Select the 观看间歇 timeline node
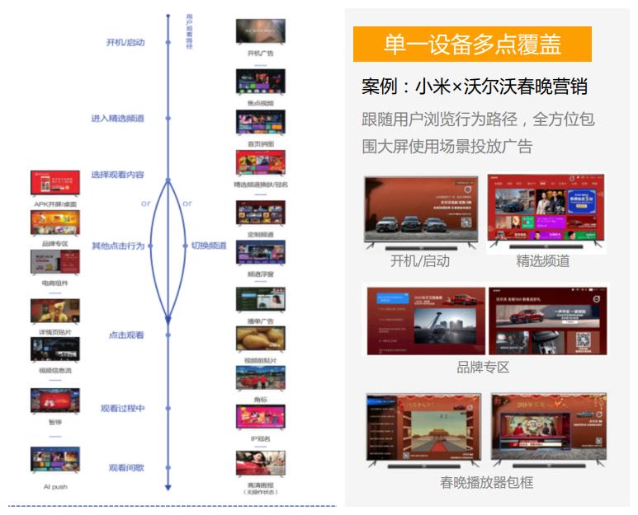Viewport: 638px width, 515px height. point(168,468)
